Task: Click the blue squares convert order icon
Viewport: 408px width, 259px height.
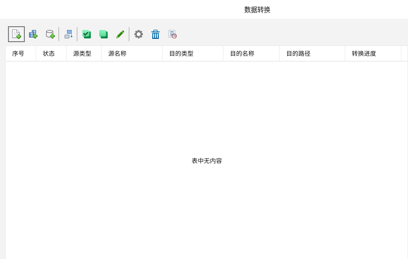Action: click(68, 34)
